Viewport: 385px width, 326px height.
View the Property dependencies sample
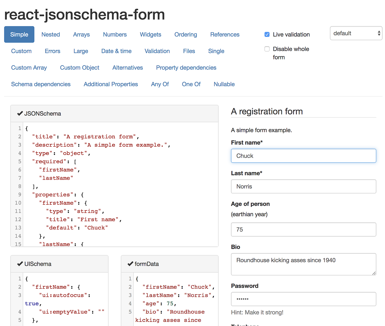tap(186, 67)
